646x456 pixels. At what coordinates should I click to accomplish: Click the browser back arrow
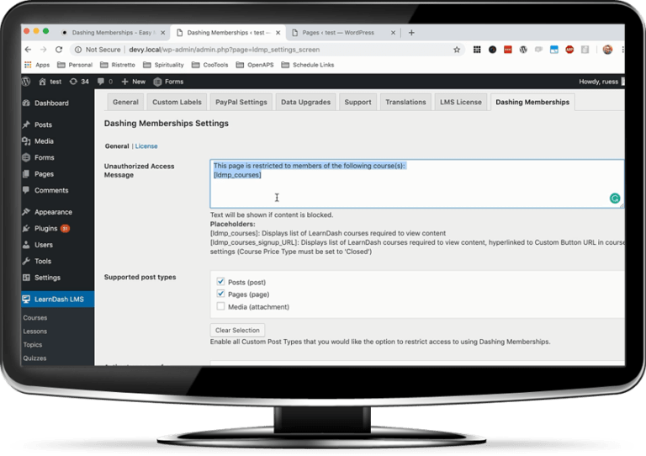point(28,50)
